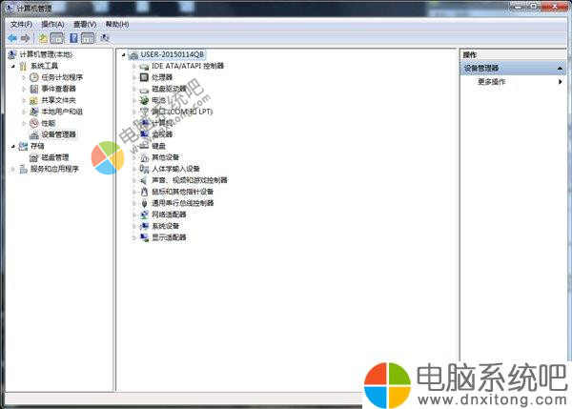Image resolution: width=572 pixels, height=409 pixels.
Task: Click the 人体学输入设备 icon
Action: [145, 169]
